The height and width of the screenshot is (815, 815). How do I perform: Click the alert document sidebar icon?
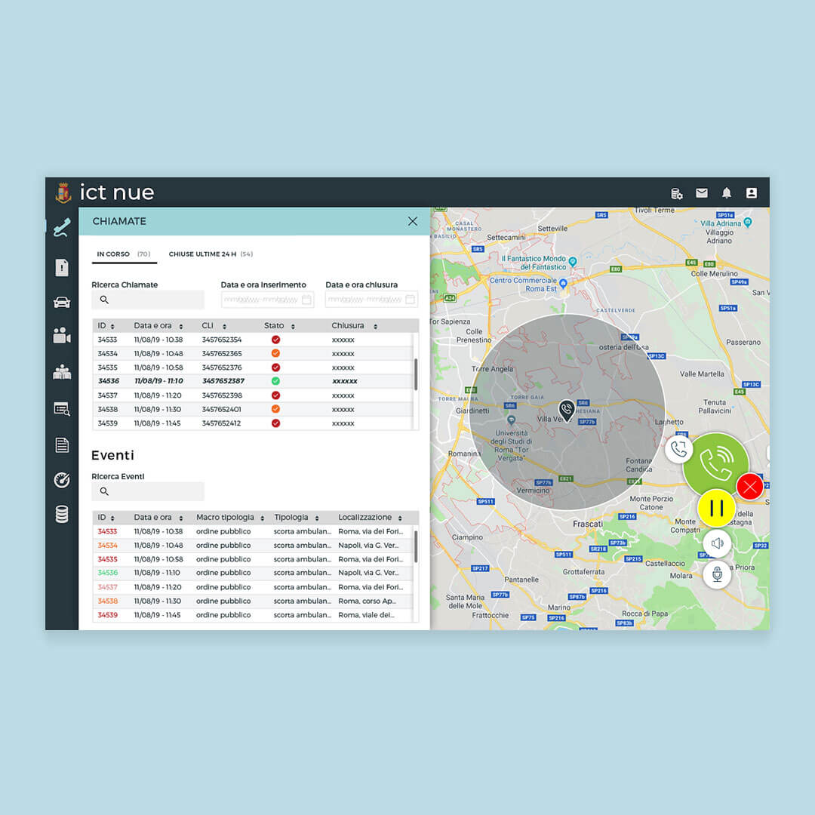62,267
